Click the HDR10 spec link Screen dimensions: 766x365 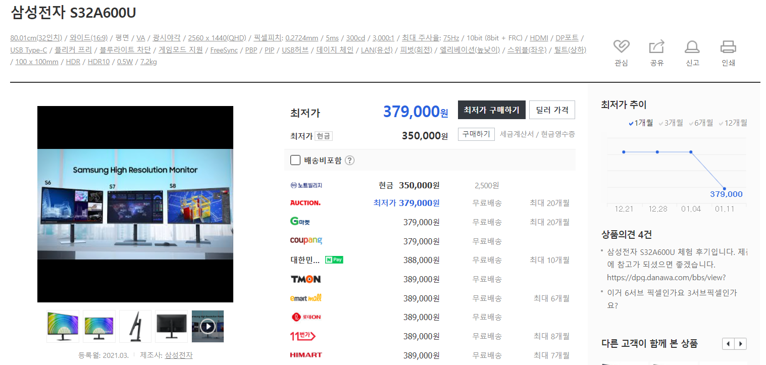coord(98,62)
